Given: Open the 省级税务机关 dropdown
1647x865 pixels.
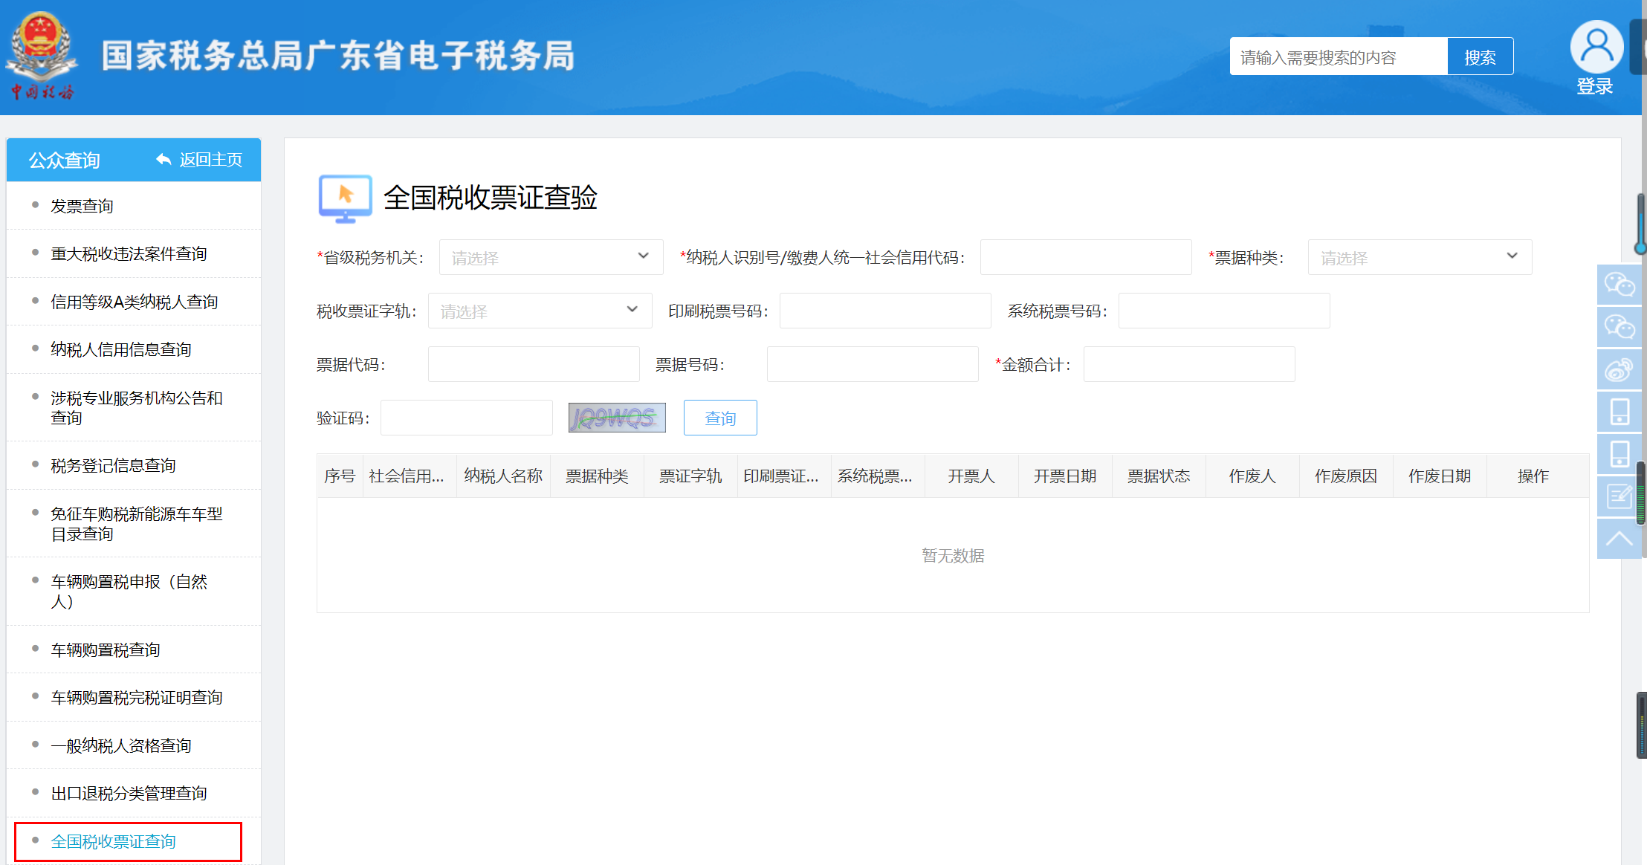Looking at the screenshot, I should [551, 257].
